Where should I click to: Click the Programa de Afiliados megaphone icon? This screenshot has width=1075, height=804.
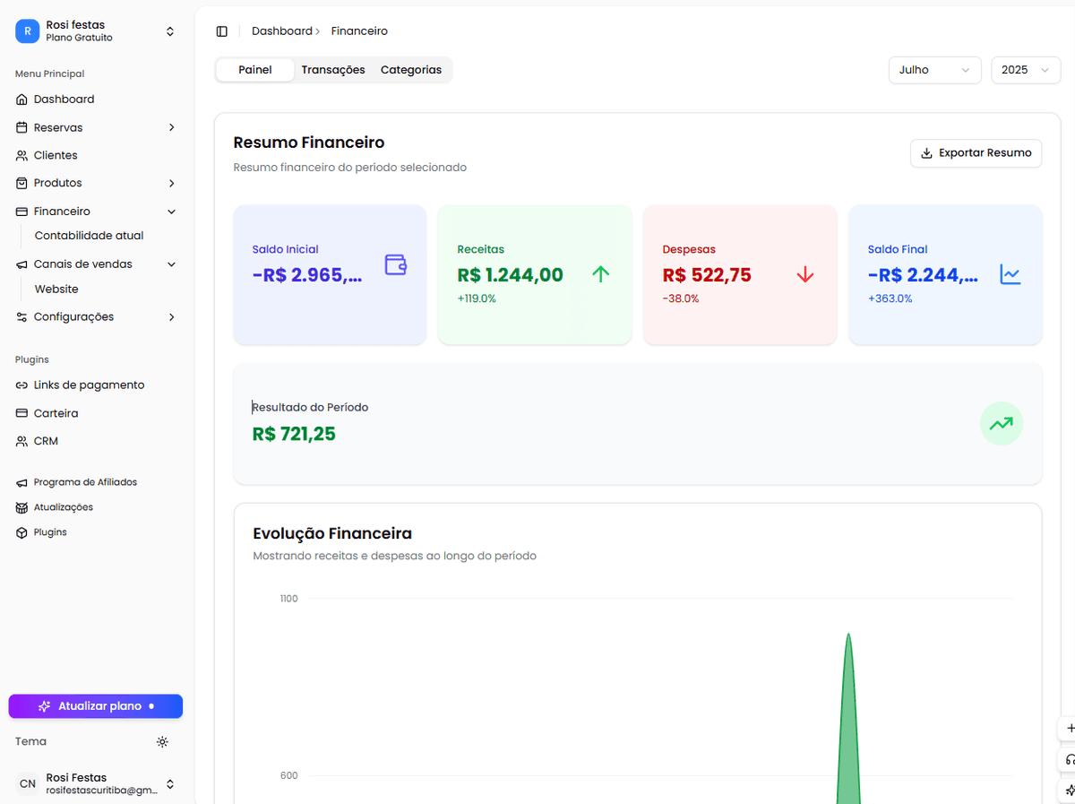[20, 481]
